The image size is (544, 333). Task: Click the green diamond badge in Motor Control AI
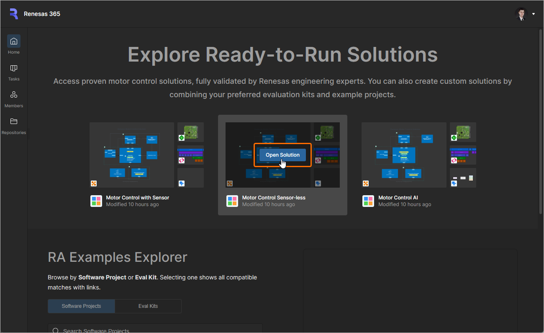pos(454,137)
